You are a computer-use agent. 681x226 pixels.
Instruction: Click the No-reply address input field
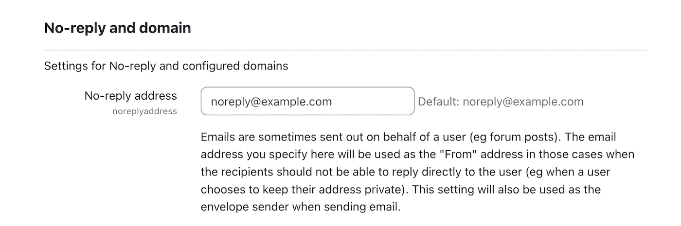coord(307,102)
